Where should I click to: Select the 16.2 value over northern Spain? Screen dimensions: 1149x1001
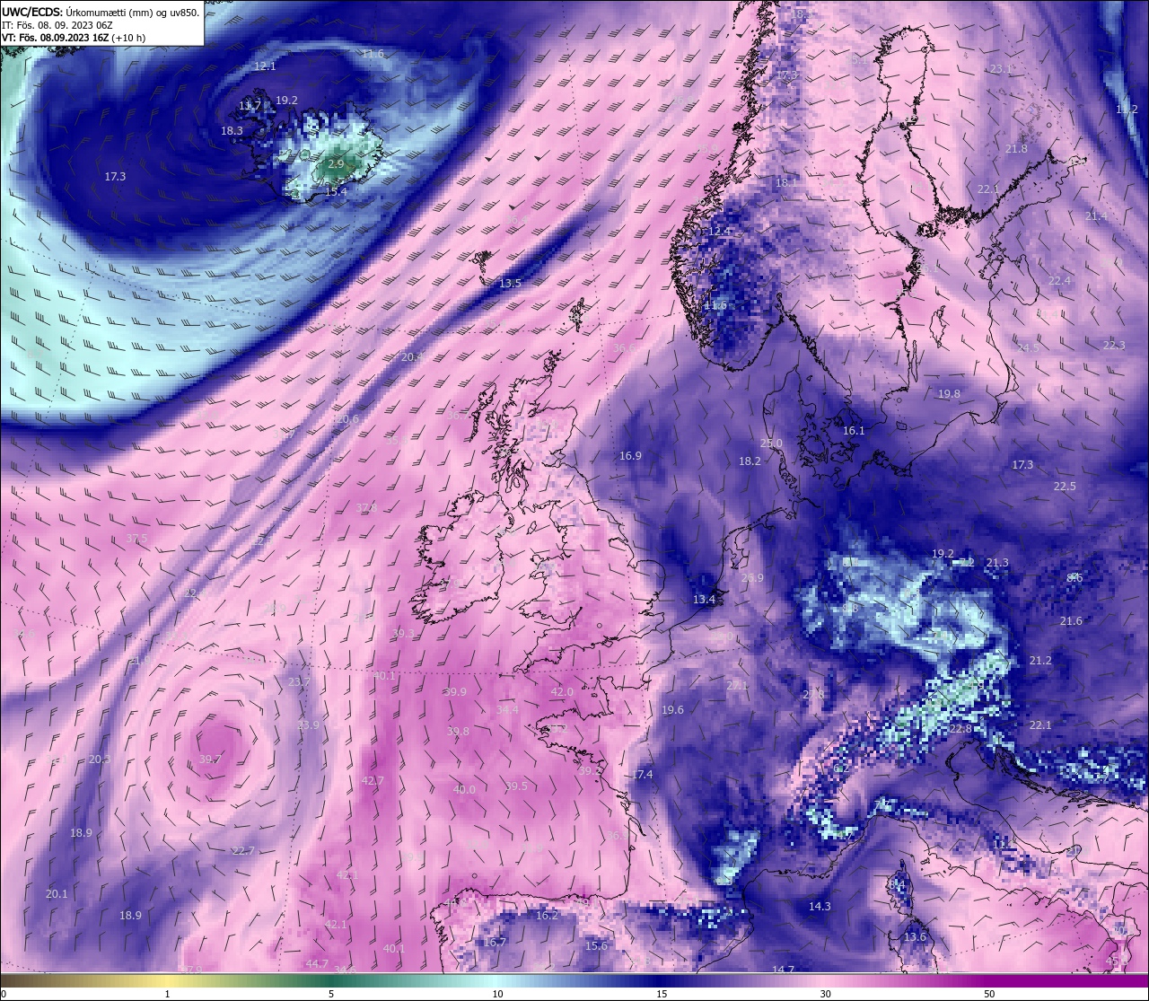pos(547,916)
